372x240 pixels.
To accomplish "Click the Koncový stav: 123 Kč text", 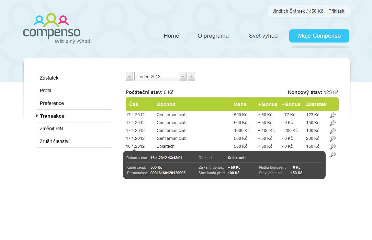I will click(313, 92).
